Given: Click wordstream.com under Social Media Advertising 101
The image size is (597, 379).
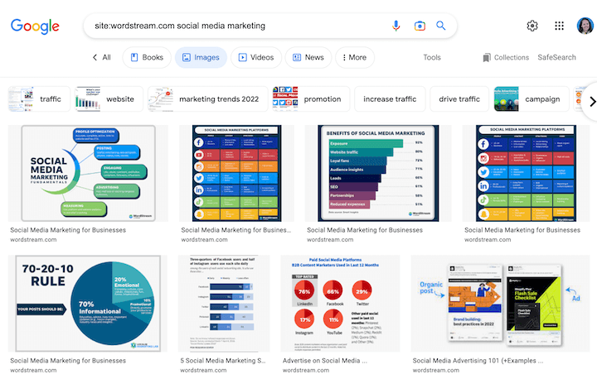Looking at the screenshot, I should (x=435, y=370).
